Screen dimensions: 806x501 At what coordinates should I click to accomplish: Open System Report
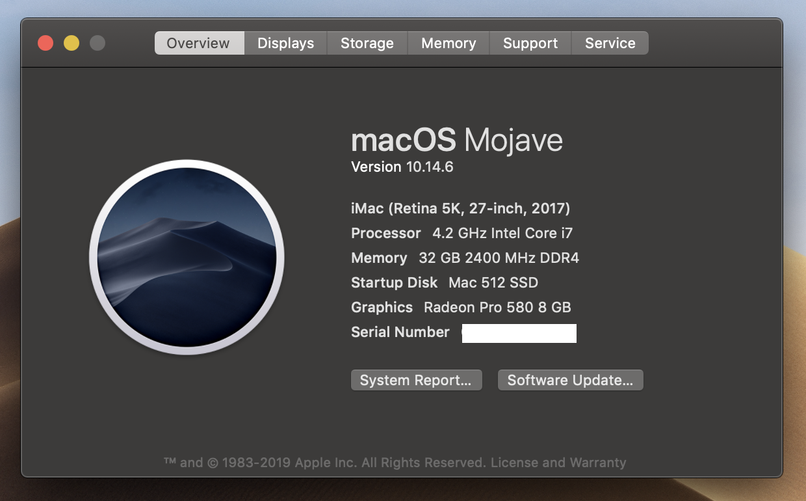pos(416,380)
